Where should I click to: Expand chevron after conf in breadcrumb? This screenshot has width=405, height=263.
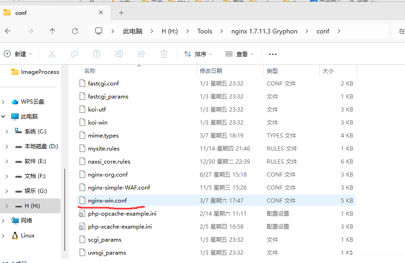339,31
